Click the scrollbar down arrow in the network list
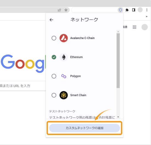The height and width of the screenshot is (145, 151). tap(118, 117)
